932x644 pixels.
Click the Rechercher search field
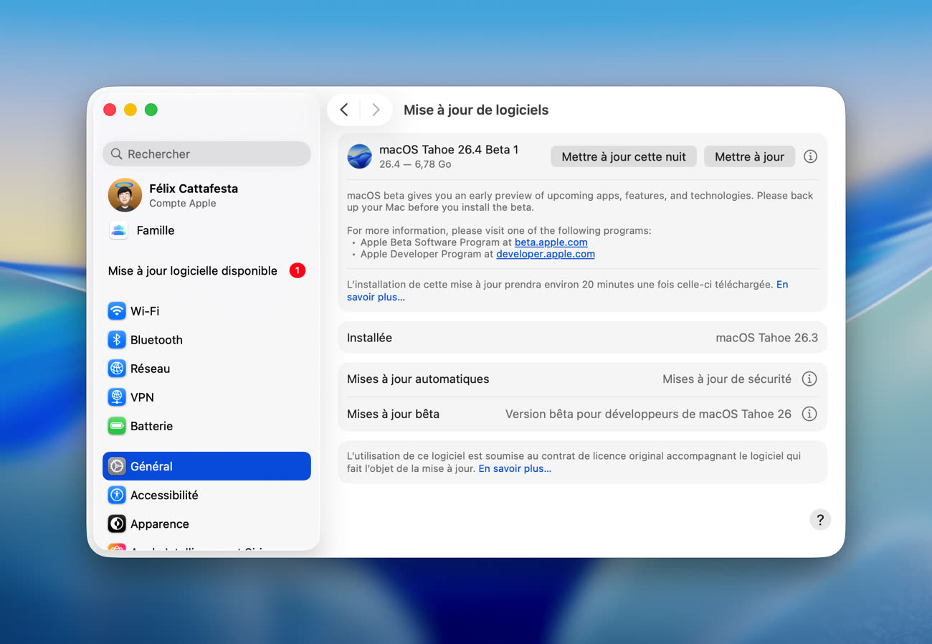point(206,153)
